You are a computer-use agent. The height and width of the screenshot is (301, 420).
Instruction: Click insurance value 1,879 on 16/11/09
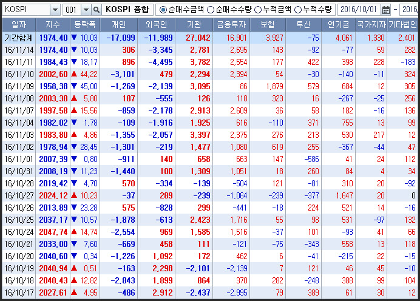click(x=274, y=86)
